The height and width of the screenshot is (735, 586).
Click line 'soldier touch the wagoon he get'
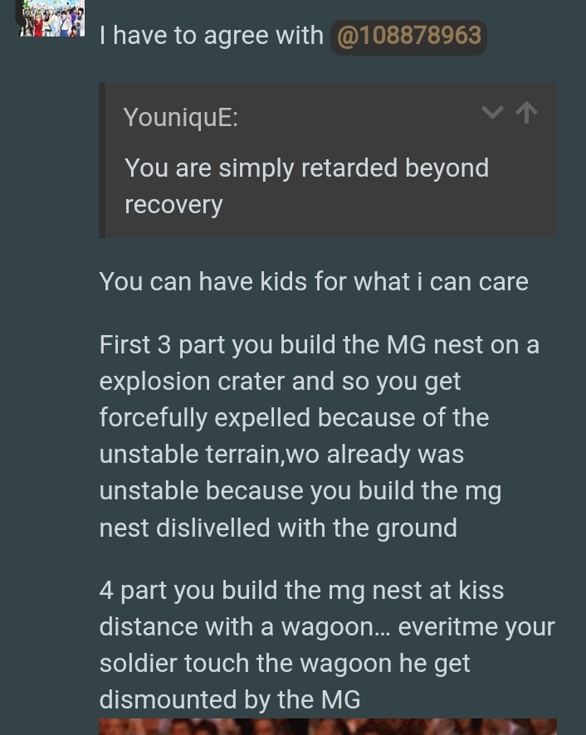tap(285, 664)
